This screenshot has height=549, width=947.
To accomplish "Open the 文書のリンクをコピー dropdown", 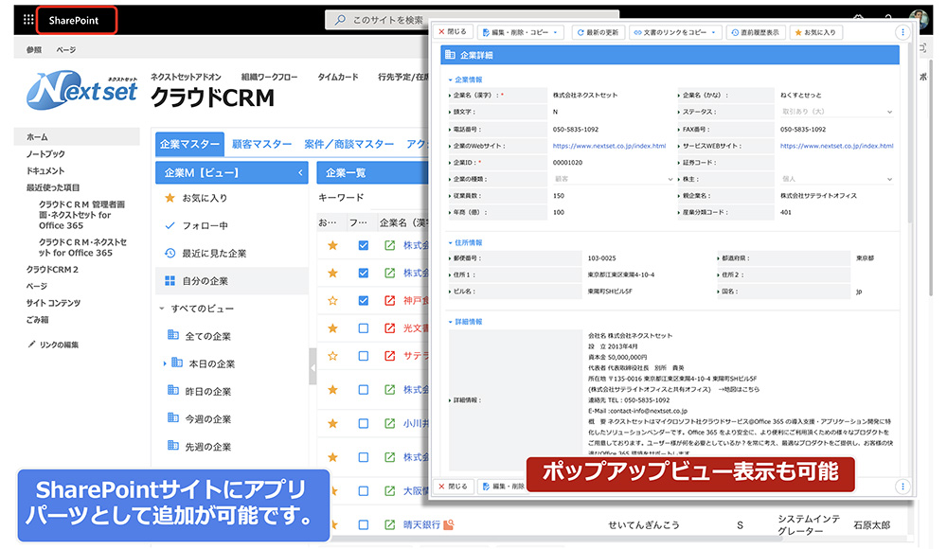I will (x=674, y=32).
